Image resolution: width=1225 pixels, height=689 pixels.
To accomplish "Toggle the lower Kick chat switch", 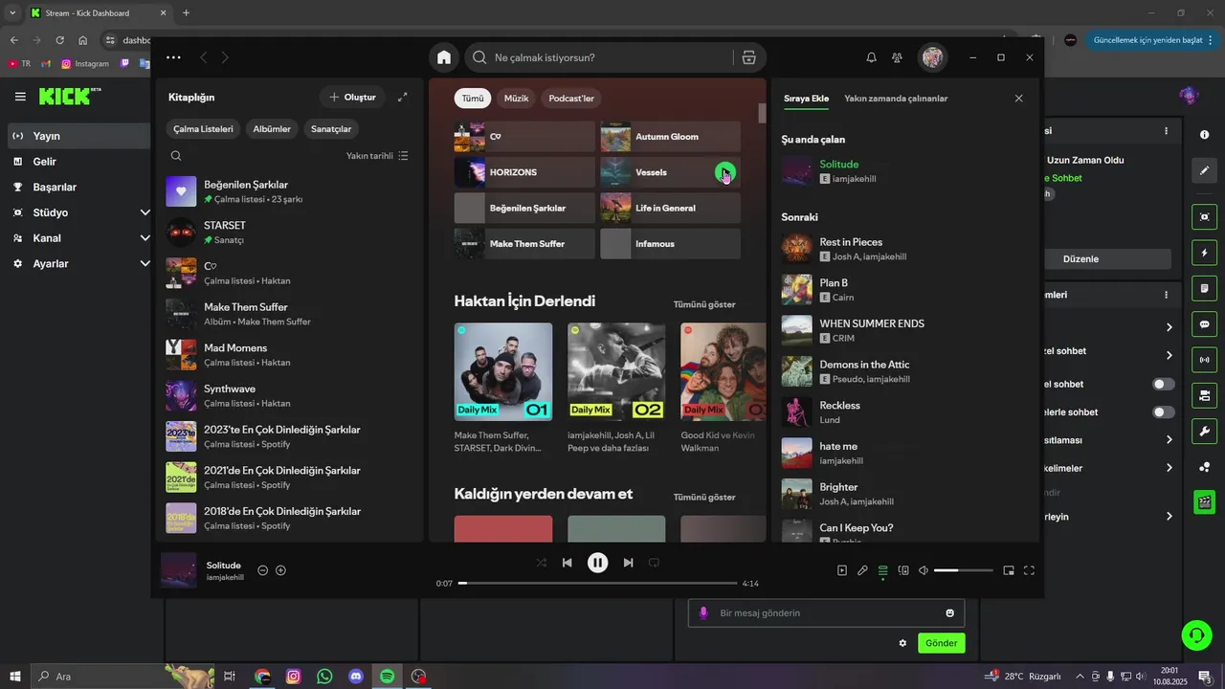I will [x=1164, y=412].
